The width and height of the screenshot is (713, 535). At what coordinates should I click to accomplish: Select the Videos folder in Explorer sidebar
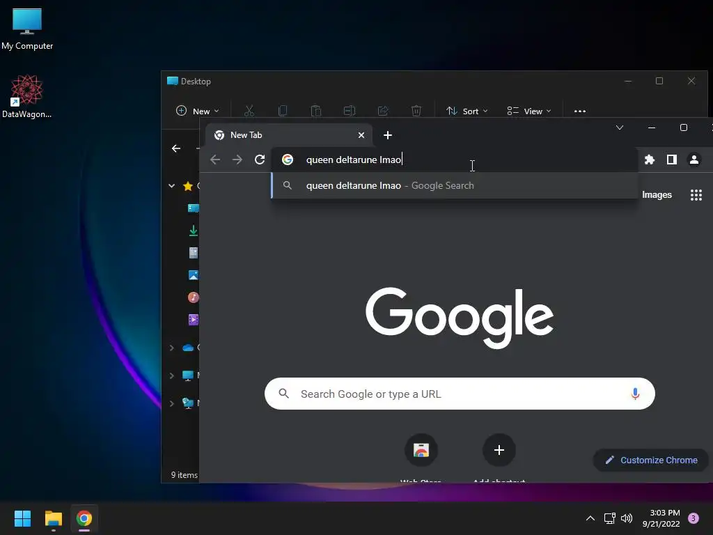coord(194,320)
